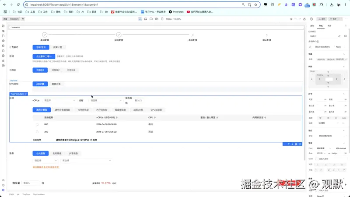Switch to the 样式 tab in right panel
Viewport: 350px width, 197px height.
(x=321, y=26)
